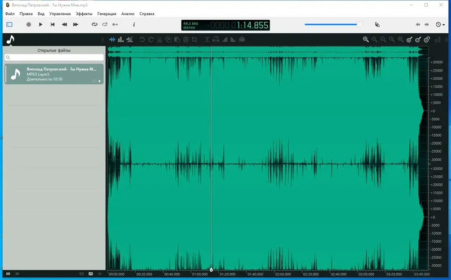451x280 pixels.
Task: Click the third magnifier zoom icon
Action: 383,39
